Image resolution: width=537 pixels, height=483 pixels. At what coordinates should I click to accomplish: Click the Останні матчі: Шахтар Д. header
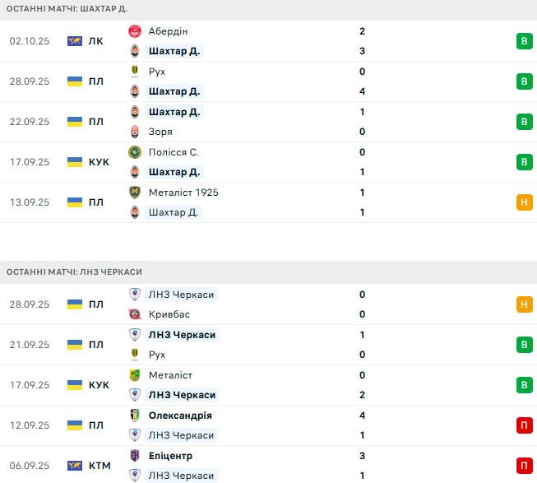click(x=67, y=8)
